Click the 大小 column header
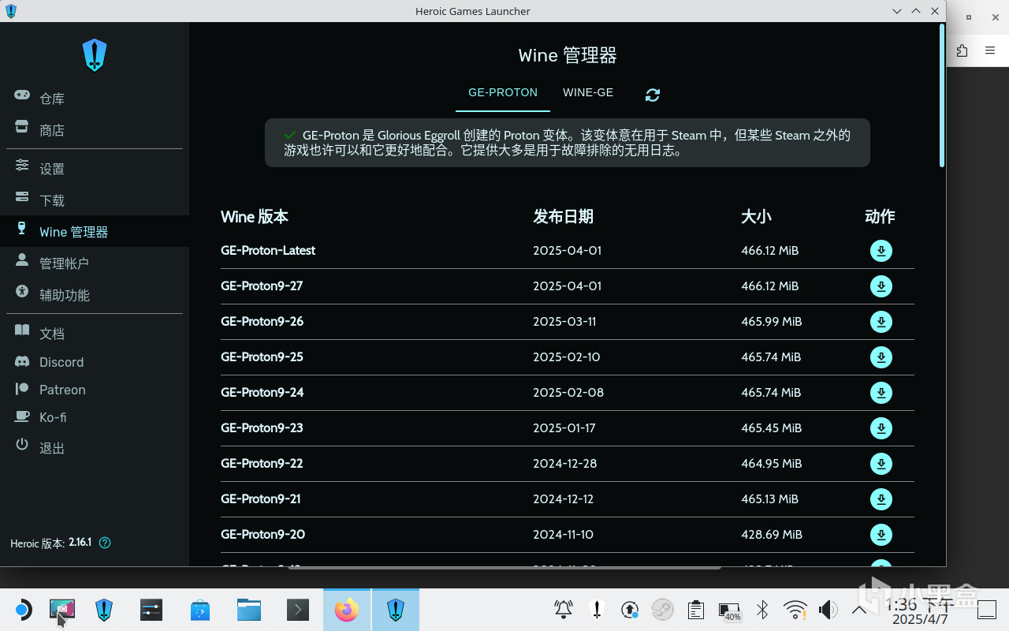Image resolution: width=1009 pixels, height=631 pixels. tap(756, 217)
